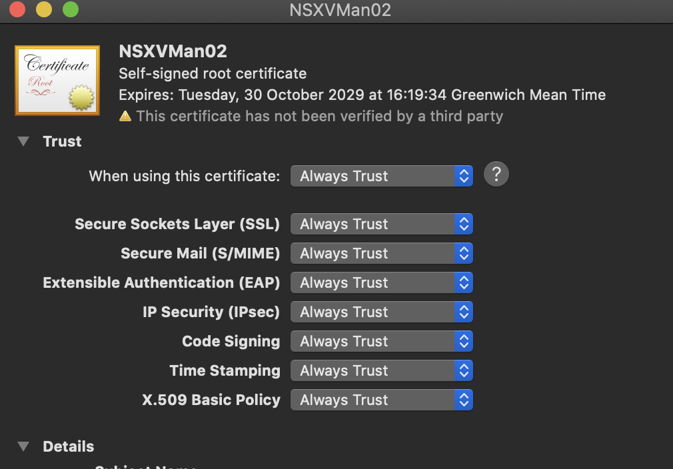Click the NSXVMan02 certificate name heading
This screenshot has height=469, width=673.
click(x=173, y=51)
